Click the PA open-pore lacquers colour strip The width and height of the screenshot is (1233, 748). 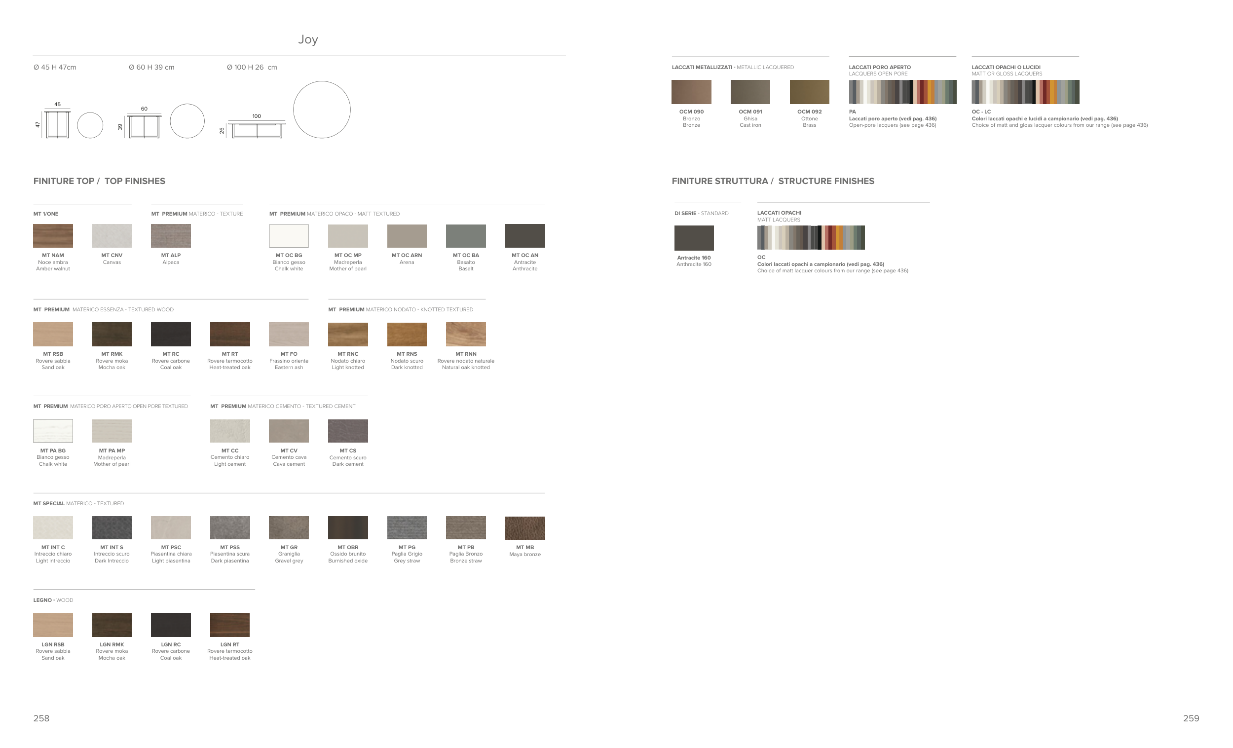pyautogui.click(x=902, y=92)
